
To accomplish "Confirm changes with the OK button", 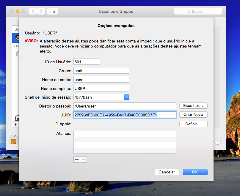I will point(195,172).
